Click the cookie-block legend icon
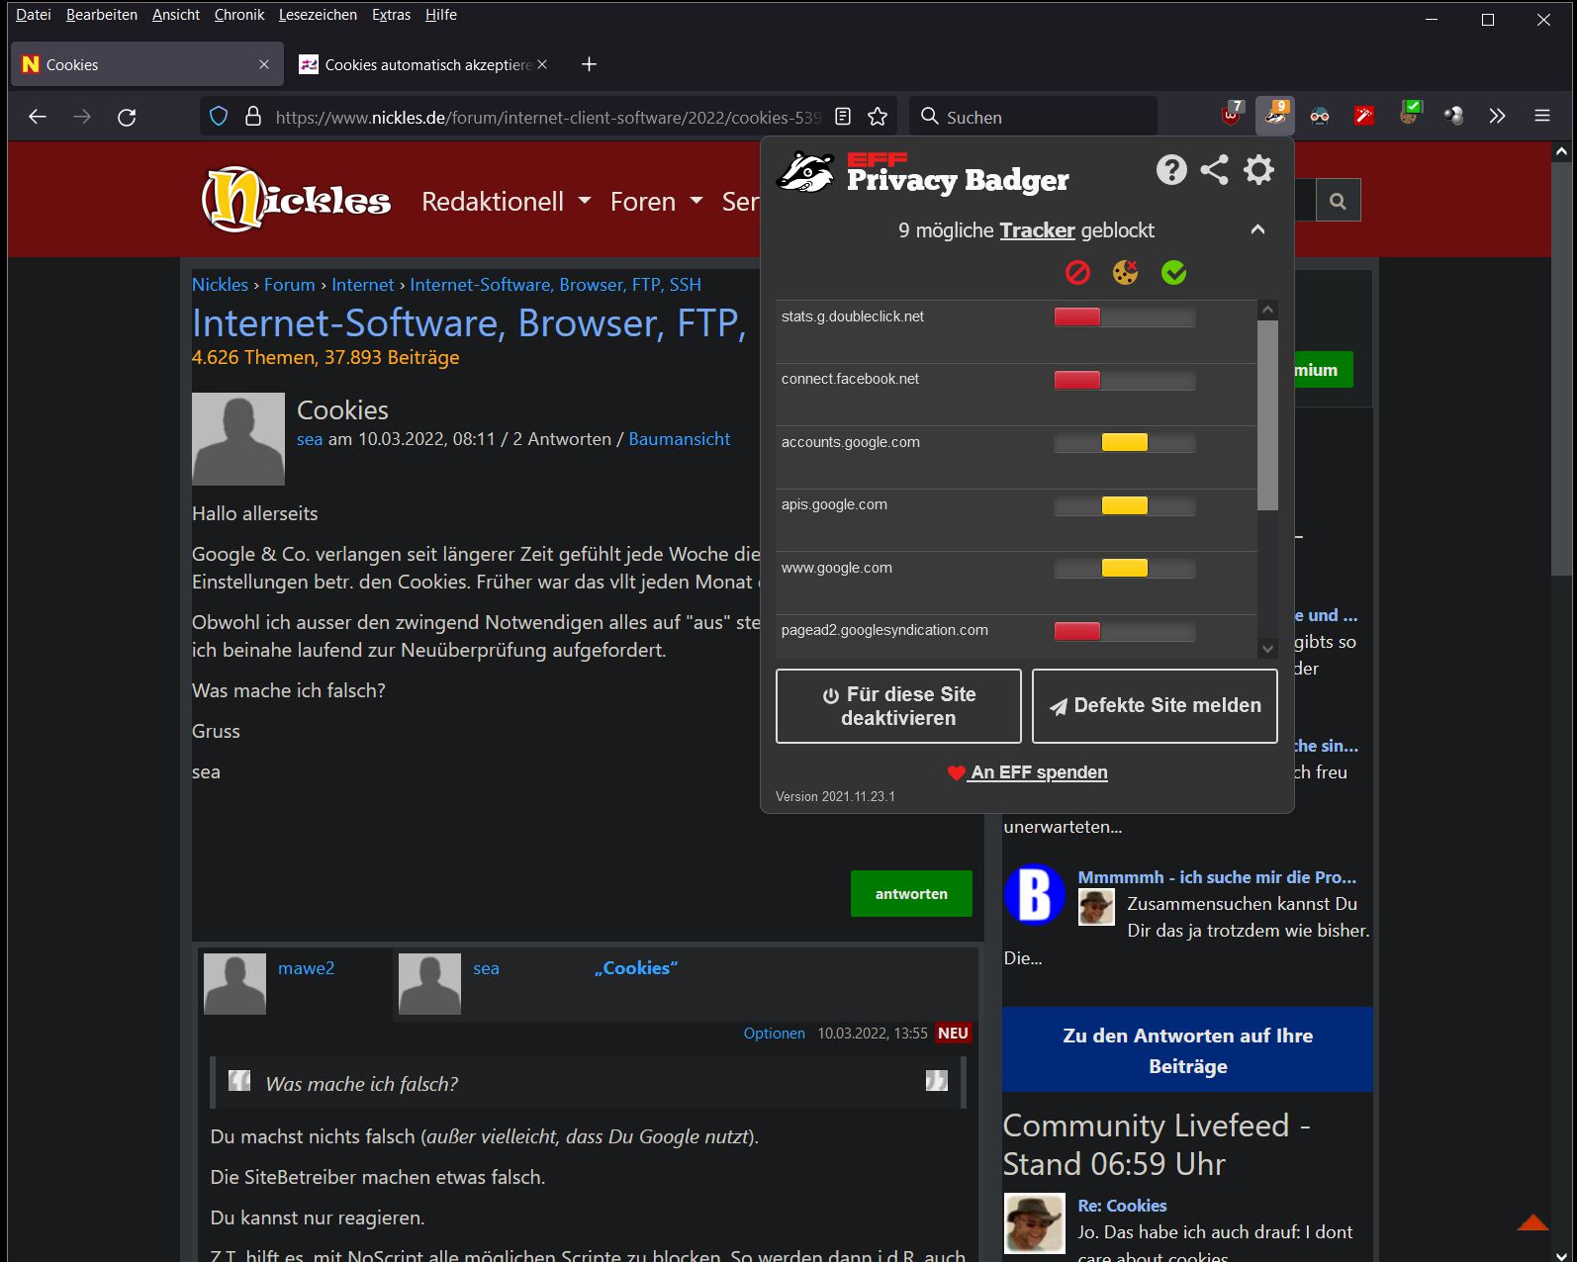The width and height of the screenshot is (1577, 1262). tap(1125, 272)
